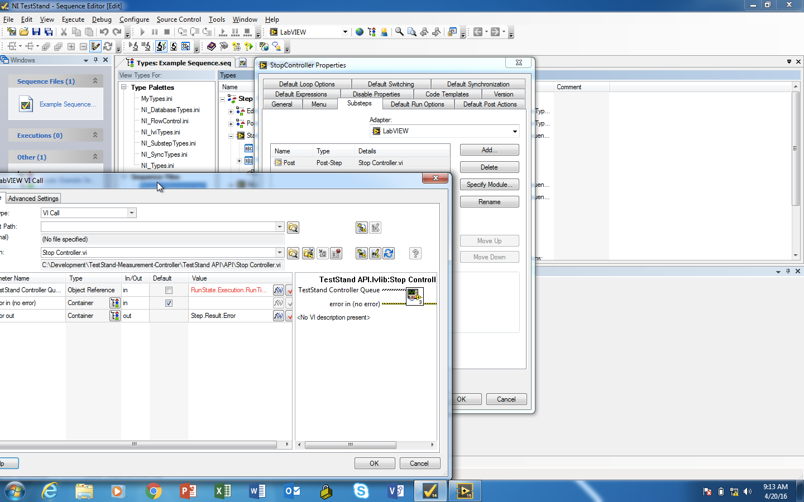Image resolution: width=804 pixels, height=502 pixels.
Task: Collapse the Sequence Files (1) section
Action: 95,81
